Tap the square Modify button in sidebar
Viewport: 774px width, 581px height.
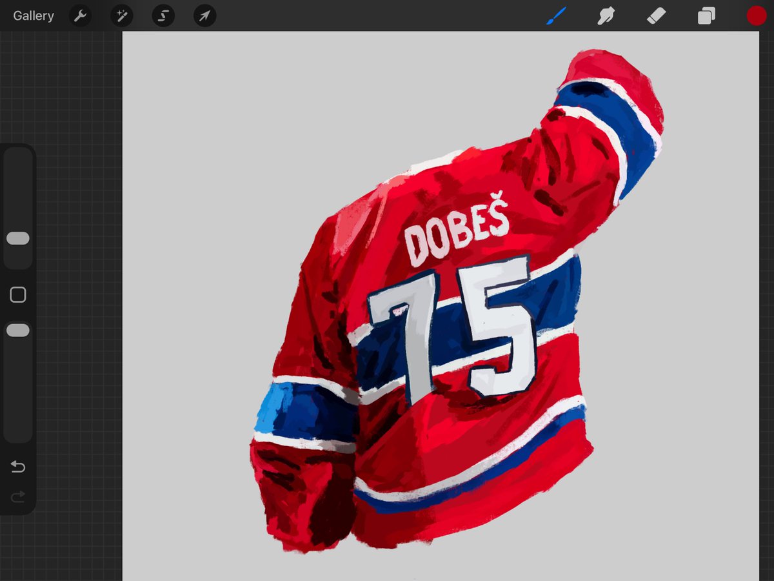pyautogui.click(x=18, y=295)
